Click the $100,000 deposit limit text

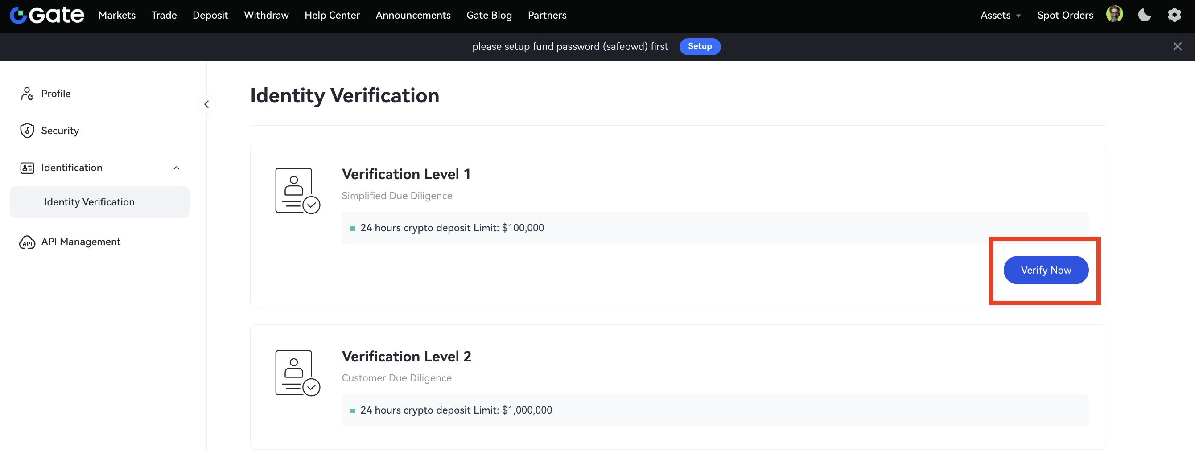click(452, 228)
